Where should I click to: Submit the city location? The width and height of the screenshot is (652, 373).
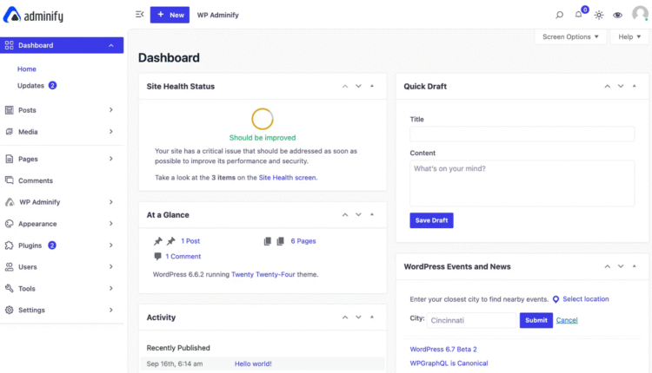[x=536, y=320]
